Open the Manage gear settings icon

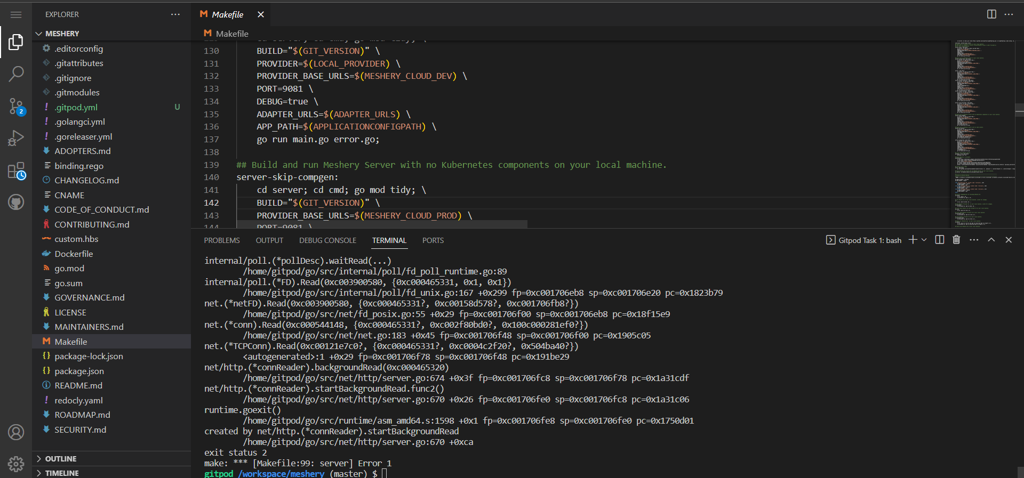point(16,464)
